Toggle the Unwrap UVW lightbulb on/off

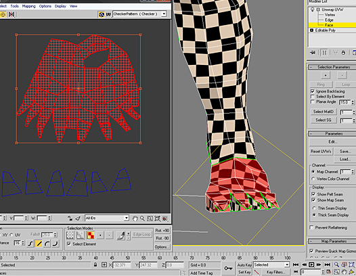pos(313,9)
